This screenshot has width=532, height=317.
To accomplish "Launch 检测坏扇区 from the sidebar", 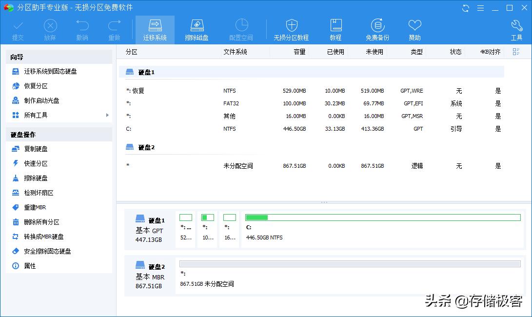I will (x=38, y=193).
